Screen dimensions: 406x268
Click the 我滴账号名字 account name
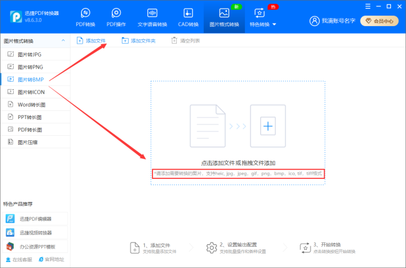click(x=339, y=21)
